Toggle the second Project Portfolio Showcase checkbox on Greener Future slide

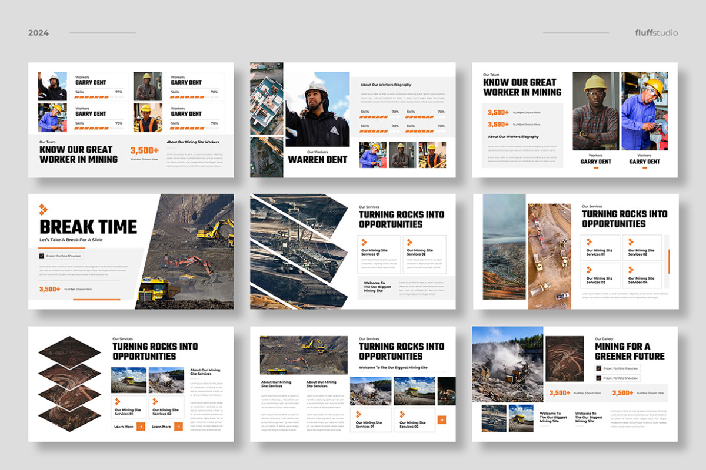(x=598, y=378)
